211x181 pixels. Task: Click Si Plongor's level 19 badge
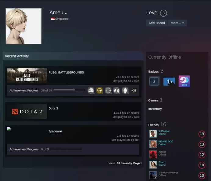coord(202,134)
